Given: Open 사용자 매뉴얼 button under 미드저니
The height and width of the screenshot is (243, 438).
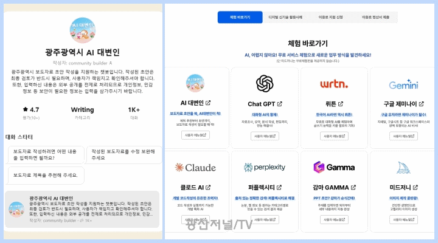Looking at the screenshot, I should [403, 219].
